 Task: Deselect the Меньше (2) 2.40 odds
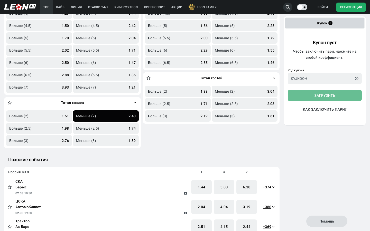tap(106, 116)
